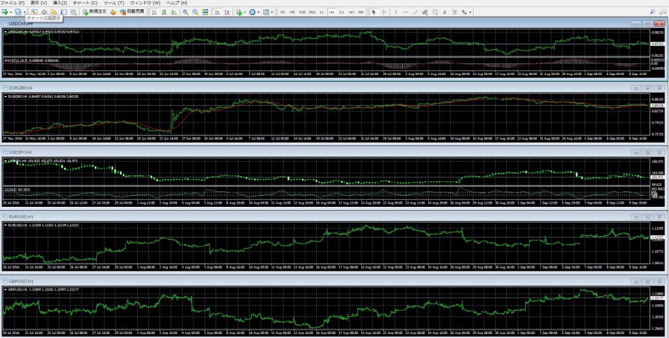Viewport: 669px width, 338px height.
Task: Open a new chart with the plus icon
Action: (5, 12)
